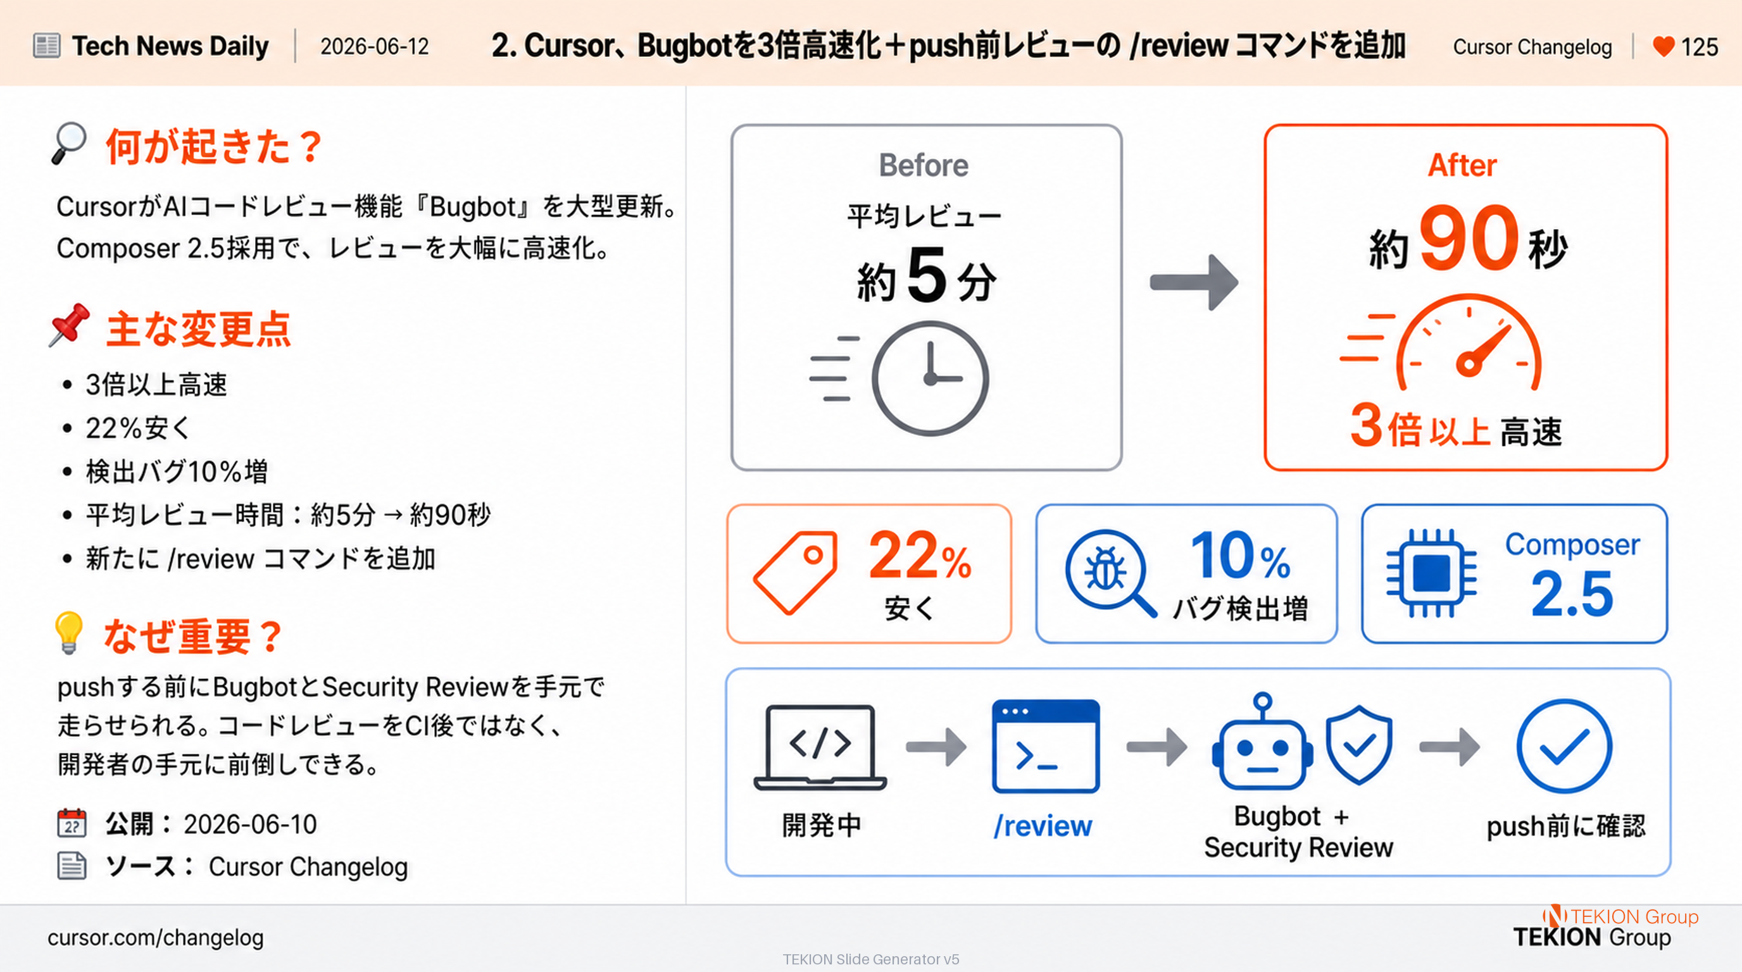Screen dimensions: 1742x972
Task: Click the laptop code icon above 開発中
Action: pyautogui.click(x=820, y=747)
